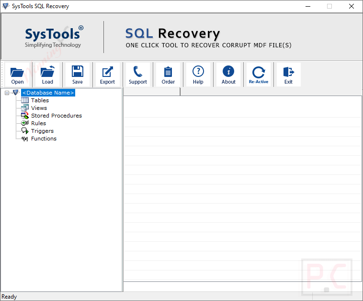The width and height of the screenshot is (363, 301).
Task: Select Rules in the tree
Action: coord(38,123)
